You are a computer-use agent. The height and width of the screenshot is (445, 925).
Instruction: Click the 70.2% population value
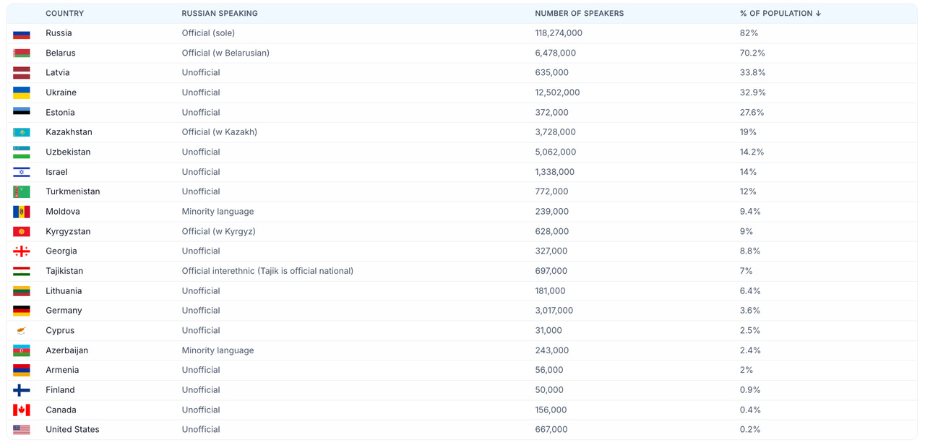coord(752,53)
